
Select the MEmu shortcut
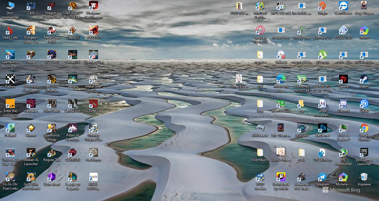tap(364, 33)
